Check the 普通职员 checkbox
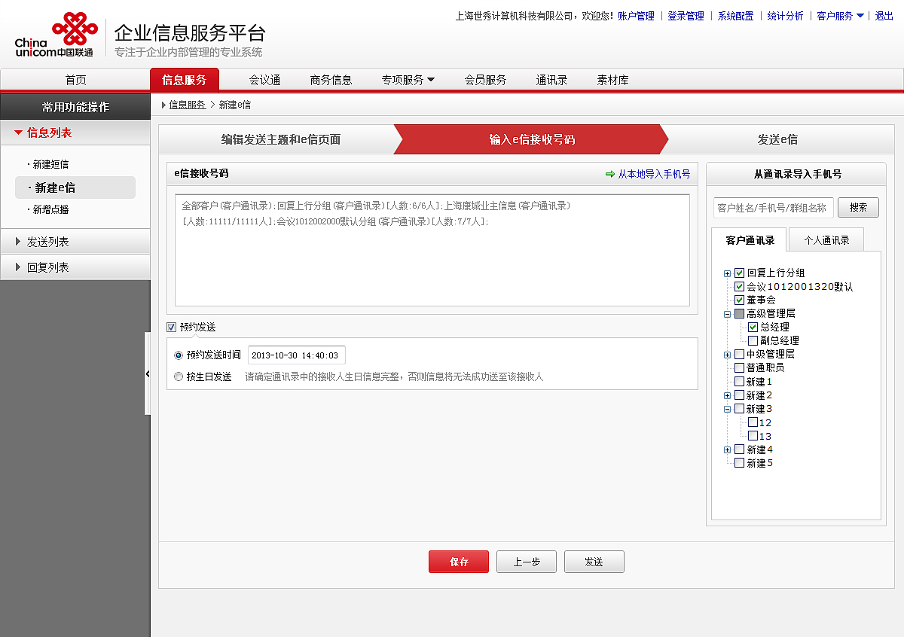Screen dimensions: 904x637 pos(739,367)
